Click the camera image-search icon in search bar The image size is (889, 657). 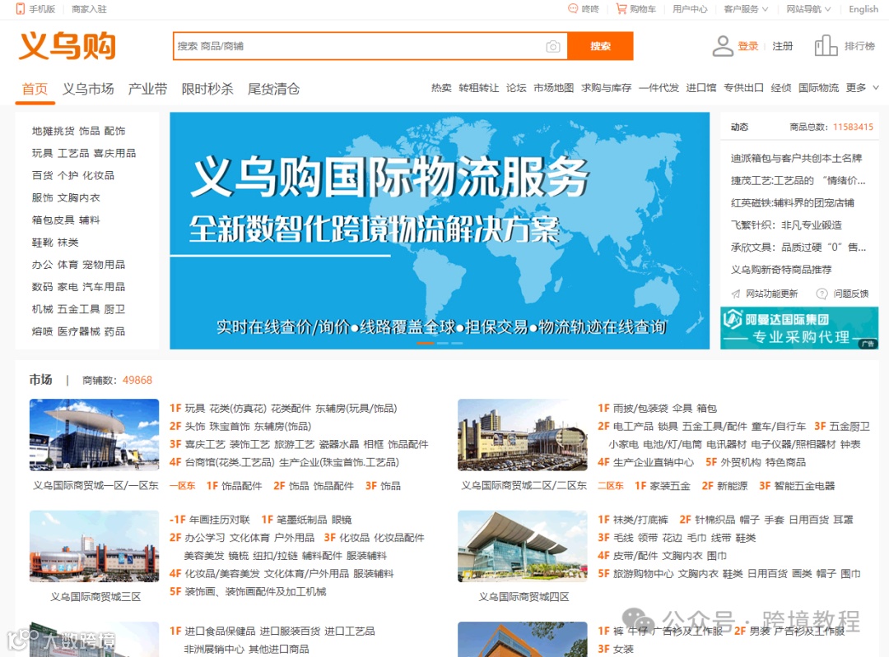click(x=553, y=46)
